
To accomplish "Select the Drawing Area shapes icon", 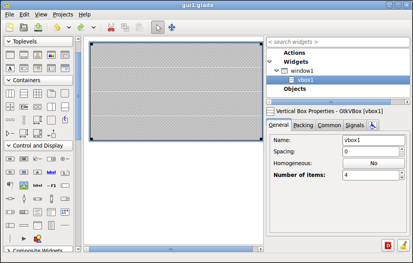I will (x=38, y=239).
